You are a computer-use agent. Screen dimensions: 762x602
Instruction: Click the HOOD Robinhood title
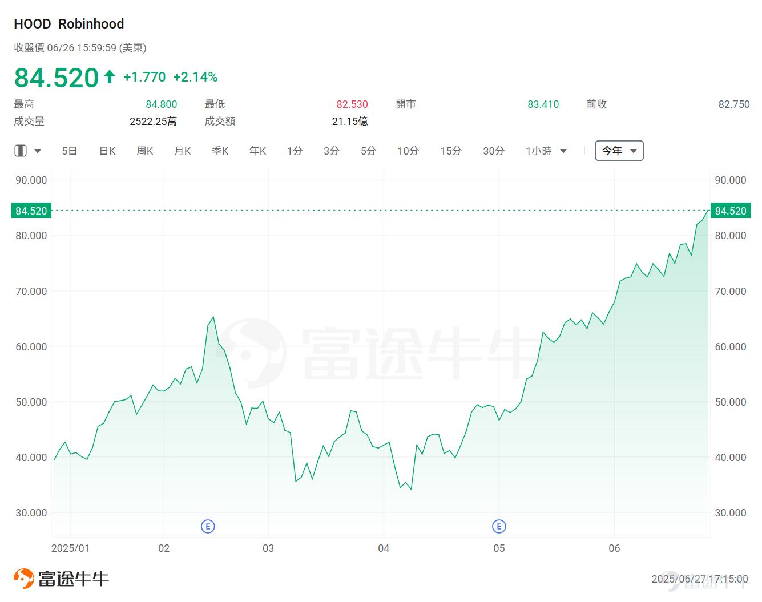[69, 23]
